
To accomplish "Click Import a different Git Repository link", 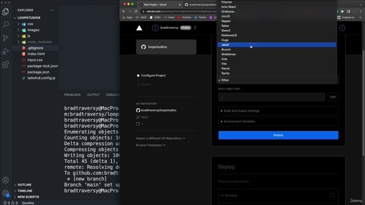I will click(160, 138).
